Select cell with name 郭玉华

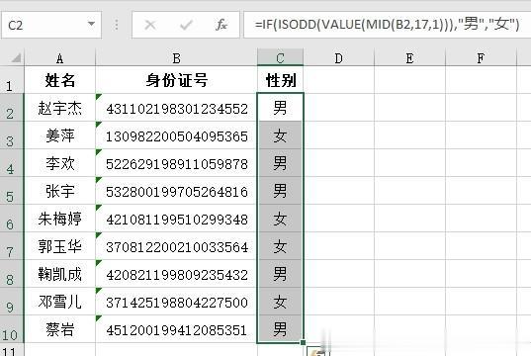tap(60, 247)
